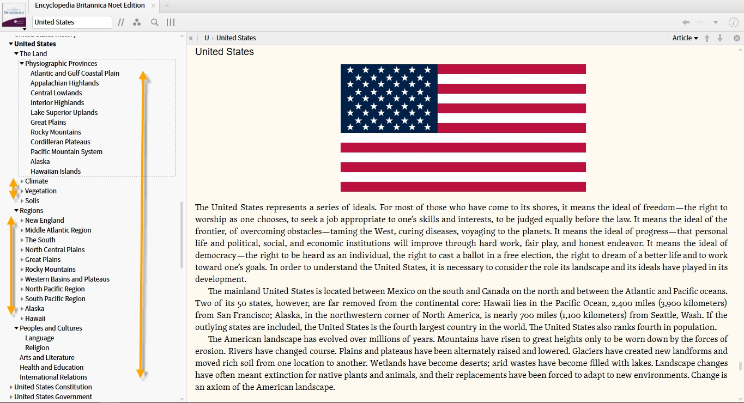Collapse the Regions section arrow
744x403 pixels.
click(x=16, y=211)
